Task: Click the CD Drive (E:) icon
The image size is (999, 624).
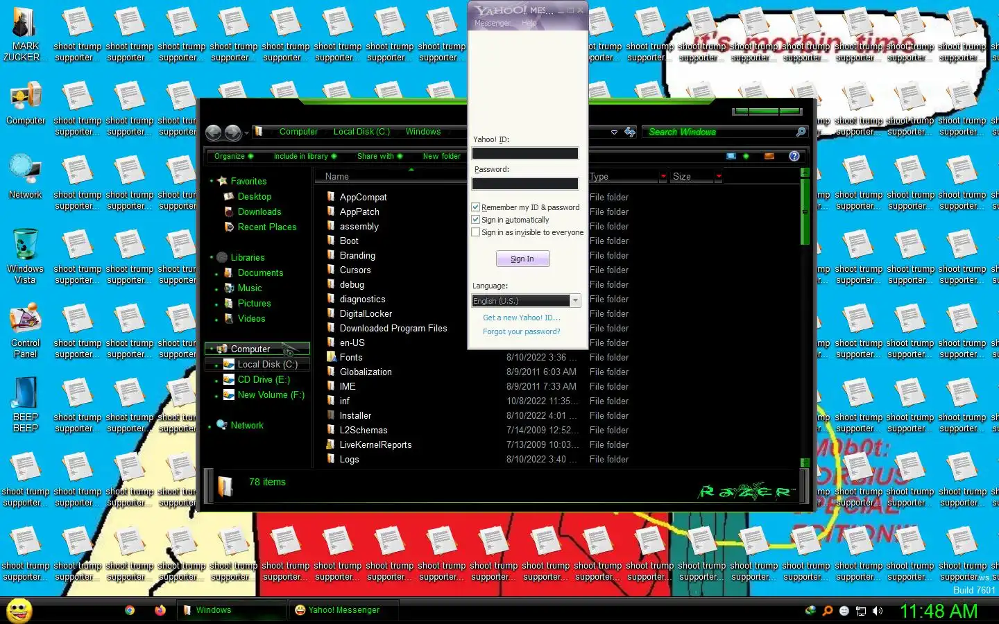Action: click(228, 379)
